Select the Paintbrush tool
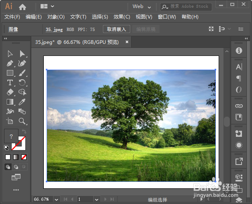The height and width of the screenshot is (204, 252). point(22,73)
